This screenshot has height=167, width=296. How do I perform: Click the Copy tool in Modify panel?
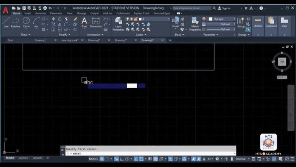pos(54,24)
